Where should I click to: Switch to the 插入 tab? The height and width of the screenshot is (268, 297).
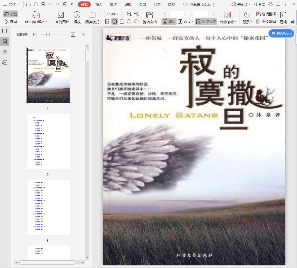pos(99,4)
